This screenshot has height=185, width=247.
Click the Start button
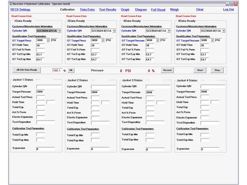pyautogui.click(x=200, y=70)
